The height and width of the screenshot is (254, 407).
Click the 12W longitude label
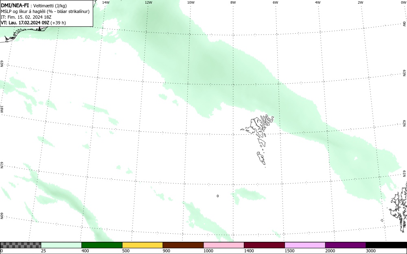click(149, 2)
